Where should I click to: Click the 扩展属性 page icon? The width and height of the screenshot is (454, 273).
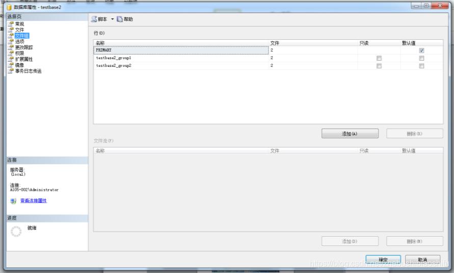coord(11,59)
